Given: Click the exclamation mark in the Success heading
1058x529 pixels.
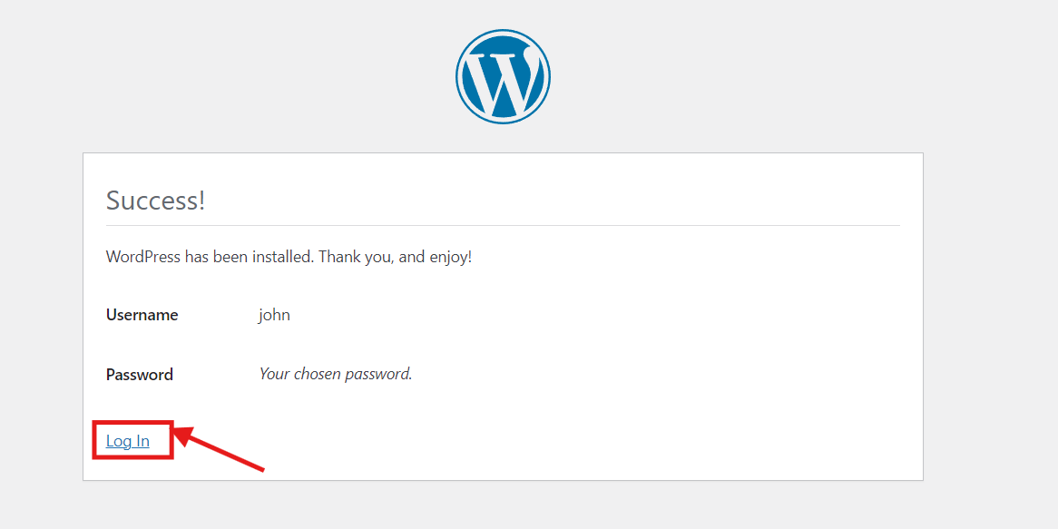Looking at the screenshot, I should 201,201.
